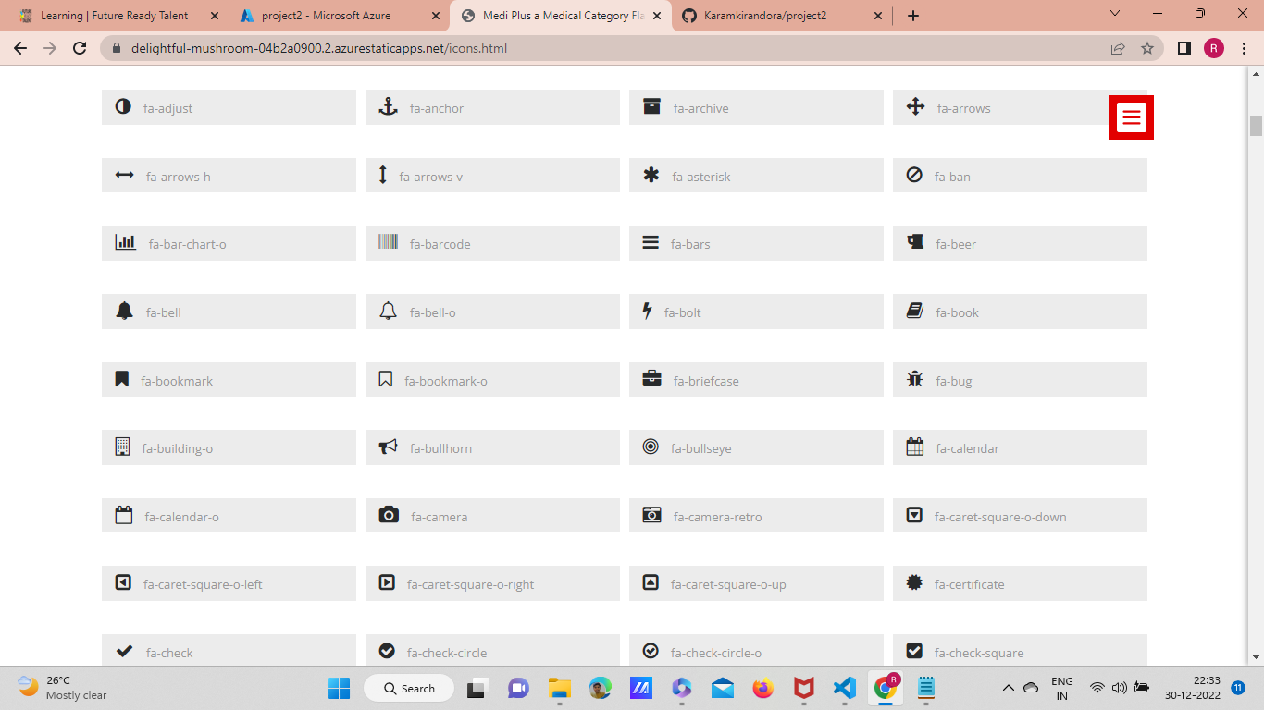Image resolution: width=1264 pixels, height=710 pixels.
Task: Open the Chrome browser options menu
Action: [1243, 48]
